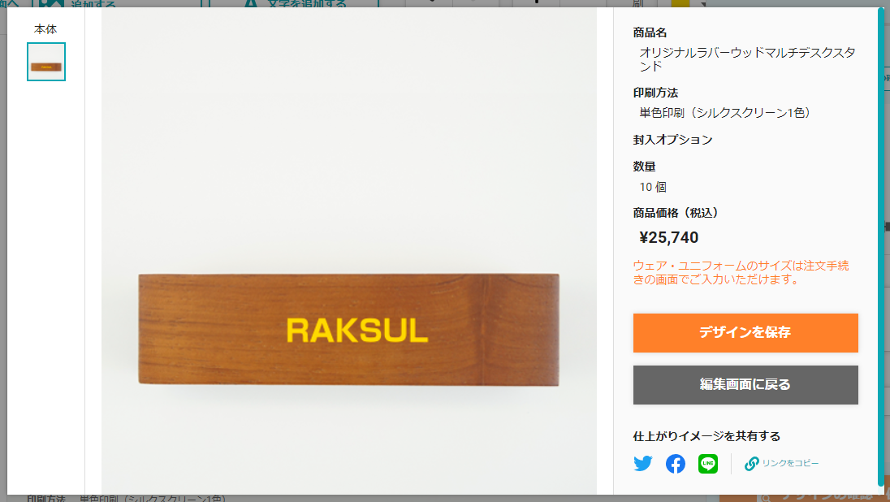Click the RAKSUL printed text on preview

(357, 331)
